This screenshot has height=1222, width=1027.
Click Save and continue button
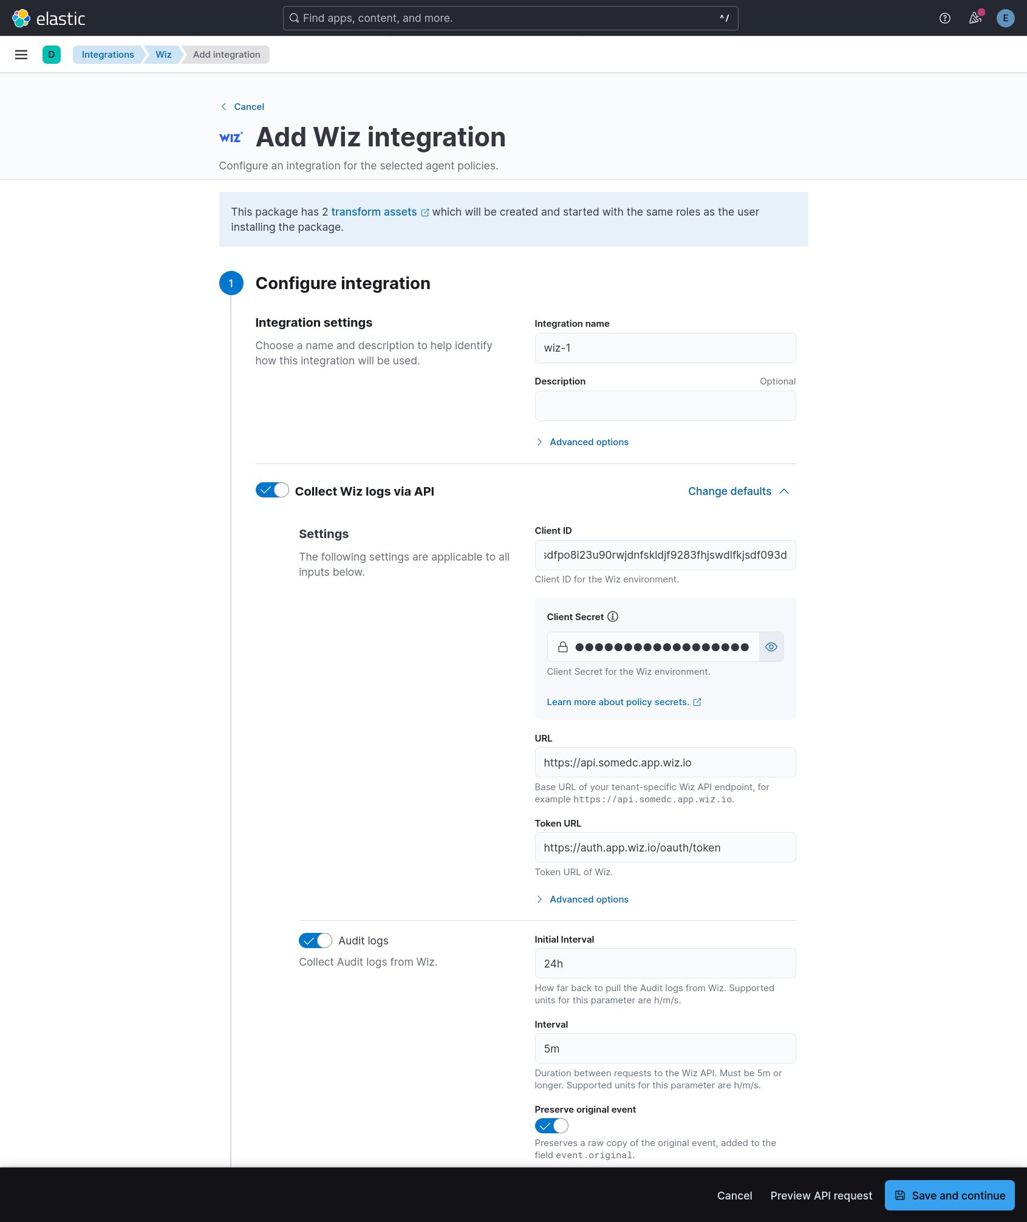point(950,1195)
